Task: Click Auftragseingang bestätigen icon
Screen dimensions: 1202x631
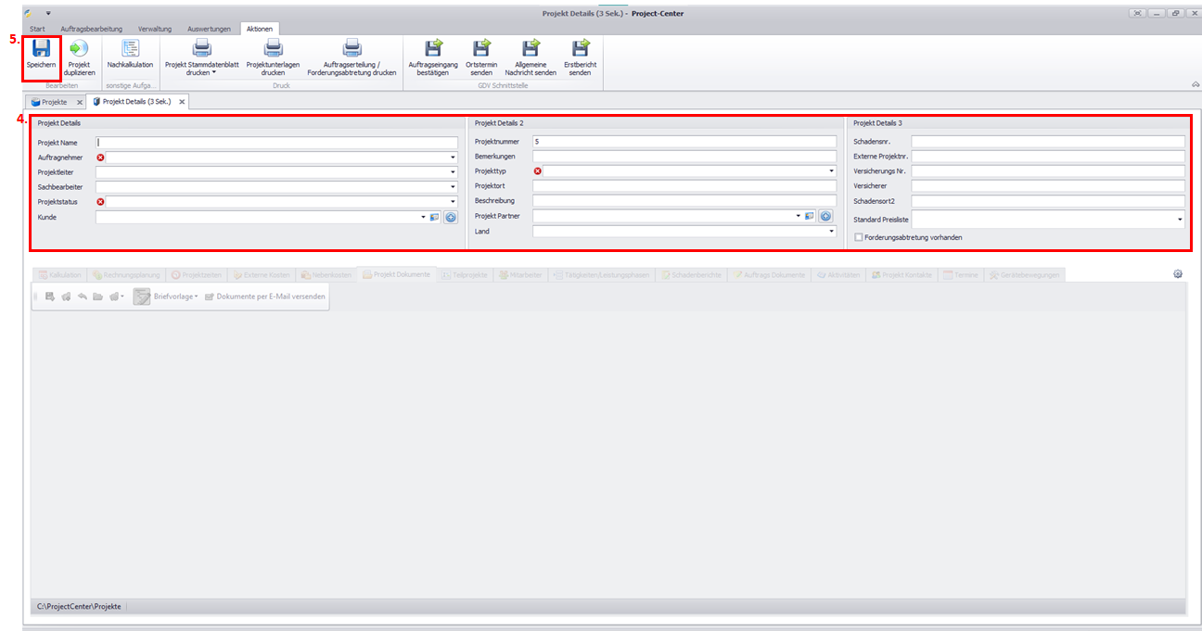Action: [x=433, y=48]
